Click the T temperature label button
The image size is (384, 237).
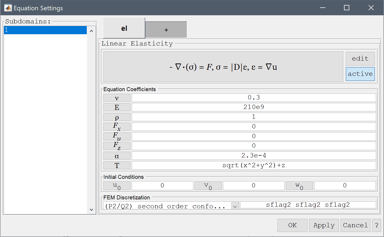pyautogui.click(x=117, y=165)
